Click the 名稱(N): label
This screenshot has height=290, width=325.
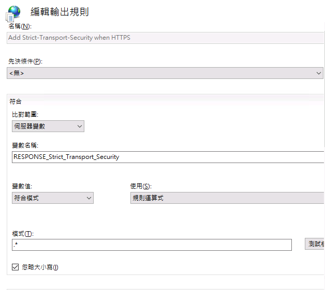point(20,26)
